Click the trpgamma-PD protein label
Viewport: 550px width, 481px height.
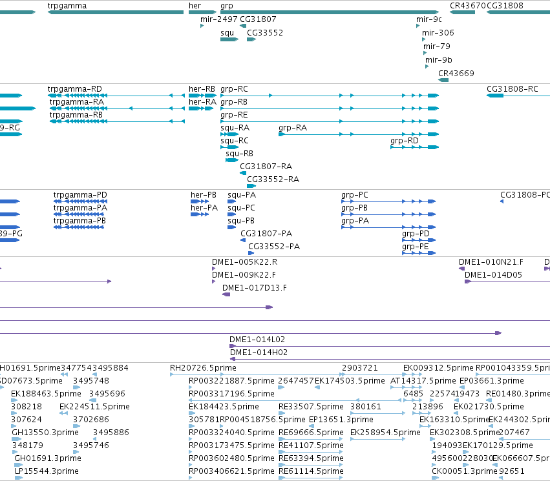pos(80,195)
